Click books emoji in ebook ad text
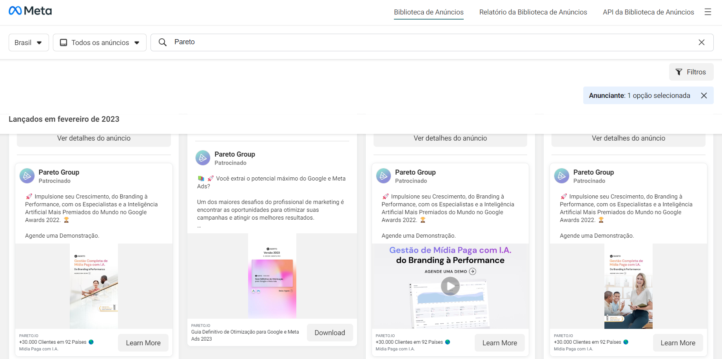 (x=201, y=179)
